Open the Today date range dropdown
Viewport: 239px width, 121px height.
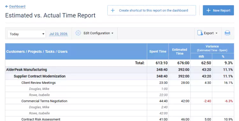pyautogui.click(x=26, y=34)
